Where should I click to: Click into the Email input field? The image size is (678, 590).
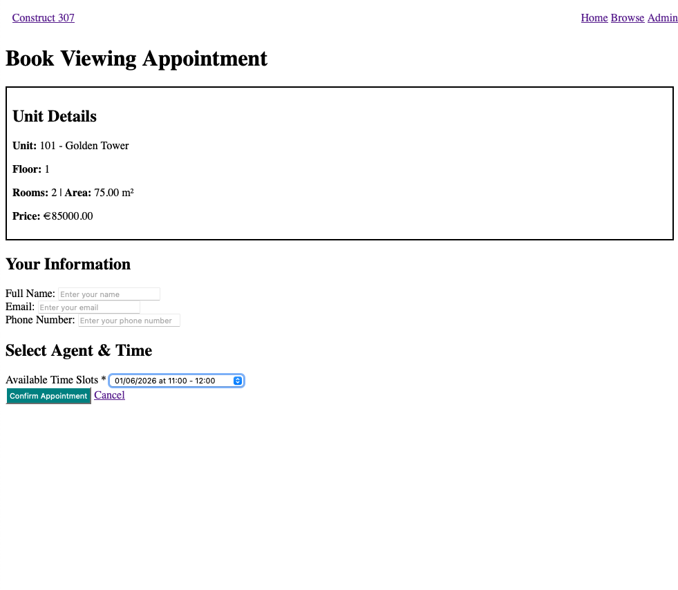[88, 307]
